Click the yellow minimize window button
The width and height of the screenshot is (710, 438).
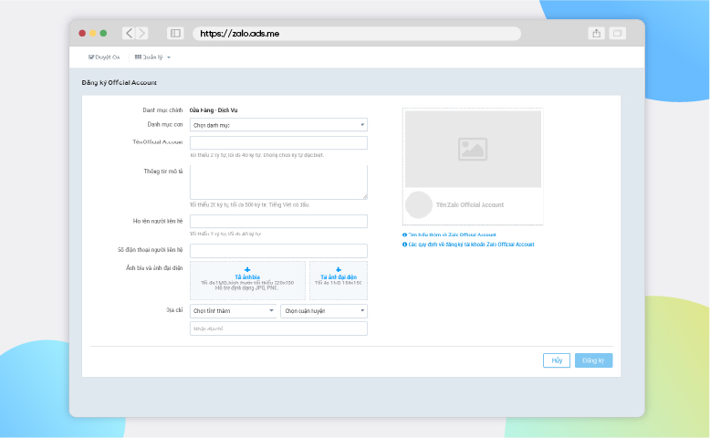92,33
